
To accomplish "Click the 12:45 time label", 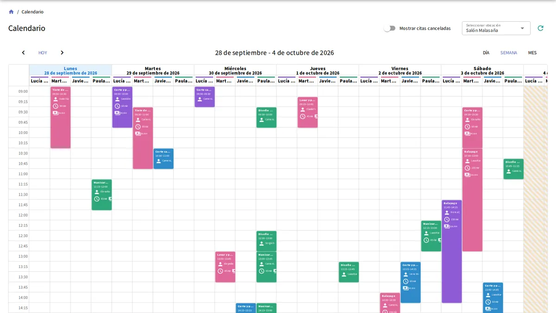I will (x=23, y=246).
